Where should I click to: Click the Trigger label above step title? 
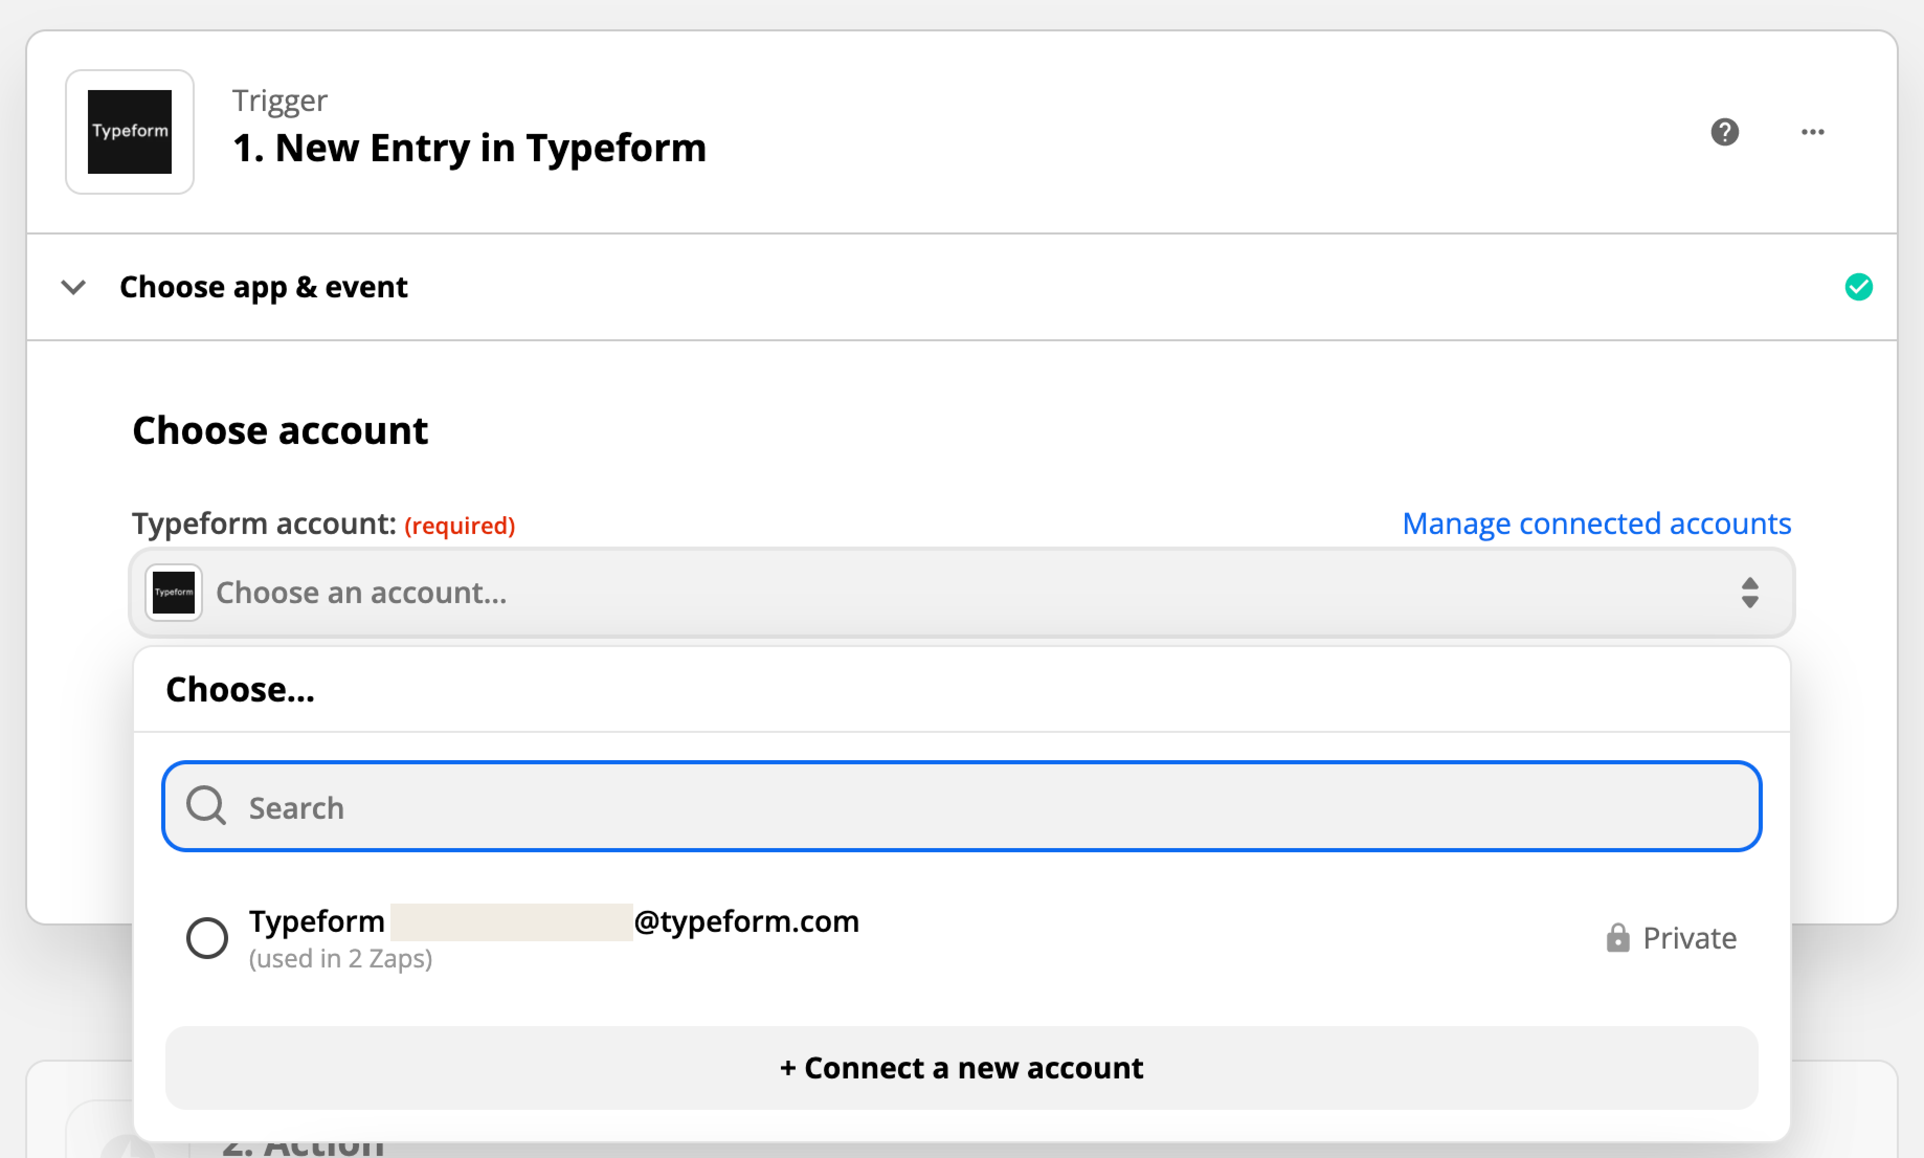pos(280,101)
